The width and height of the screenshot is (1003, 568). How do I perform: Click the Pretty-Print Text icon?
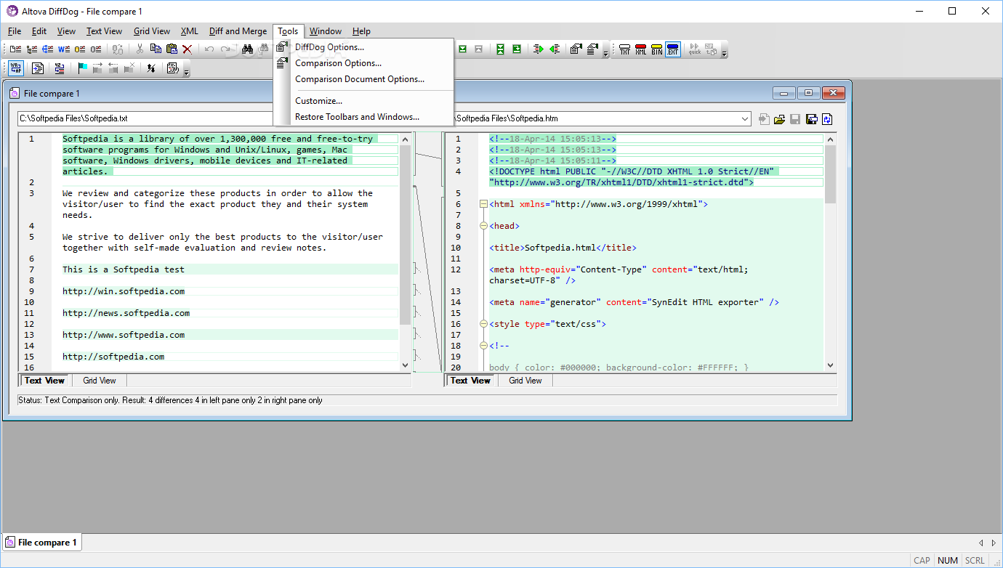[x=38, y=68]
